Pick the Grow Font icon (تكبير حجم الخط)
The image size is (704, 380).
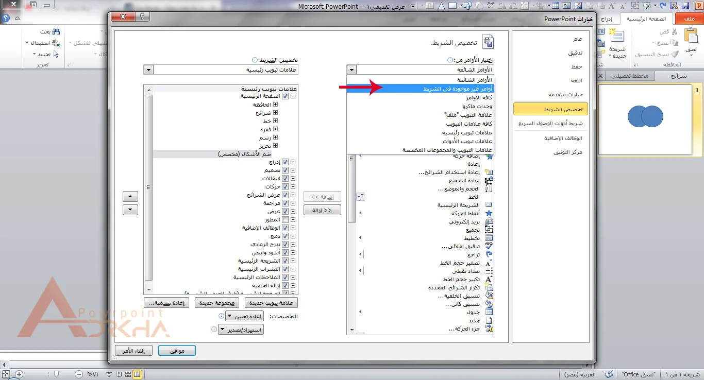tap(489, 280)
